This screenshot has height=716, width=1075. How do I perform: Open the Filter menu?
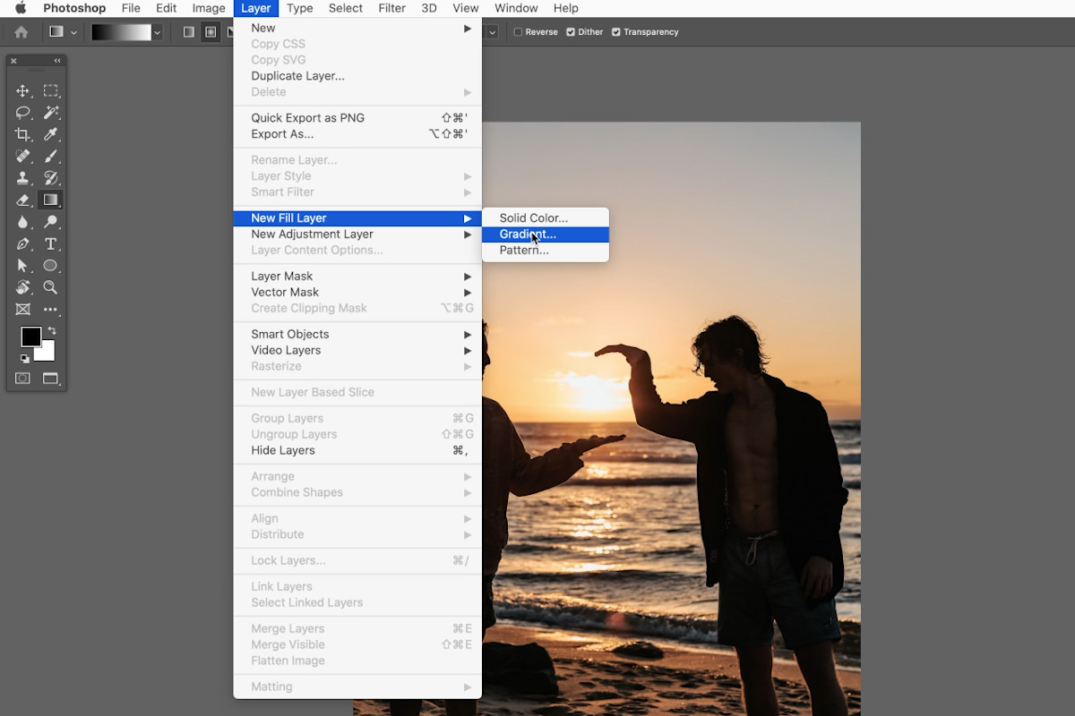click(391, 8)
